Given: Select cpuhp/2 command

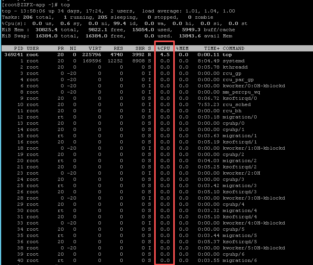Looking at the screenshot, I should click(234, 154).
